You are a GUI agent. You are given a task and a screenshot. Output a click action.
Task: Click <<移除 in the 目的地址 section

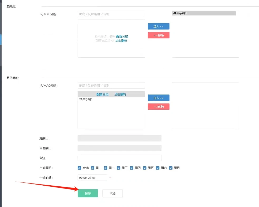(158, 107)
